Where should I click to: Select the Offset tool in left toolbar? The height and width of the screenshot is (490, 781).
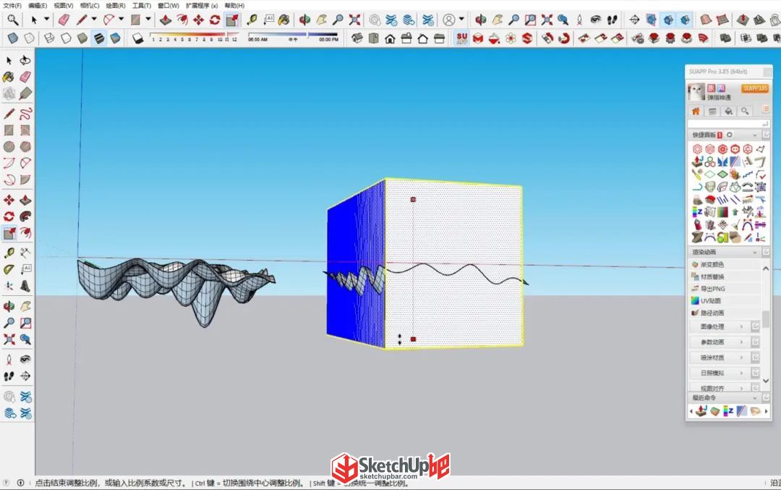coord(25,233)
